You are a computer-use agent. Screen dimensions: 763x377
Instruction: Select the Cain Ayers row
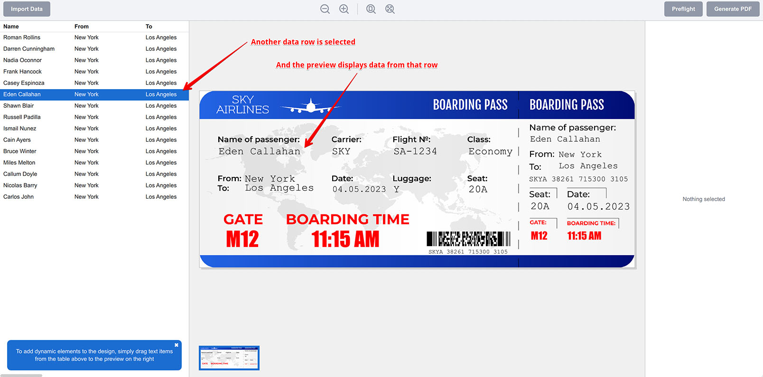pos(94,140)
